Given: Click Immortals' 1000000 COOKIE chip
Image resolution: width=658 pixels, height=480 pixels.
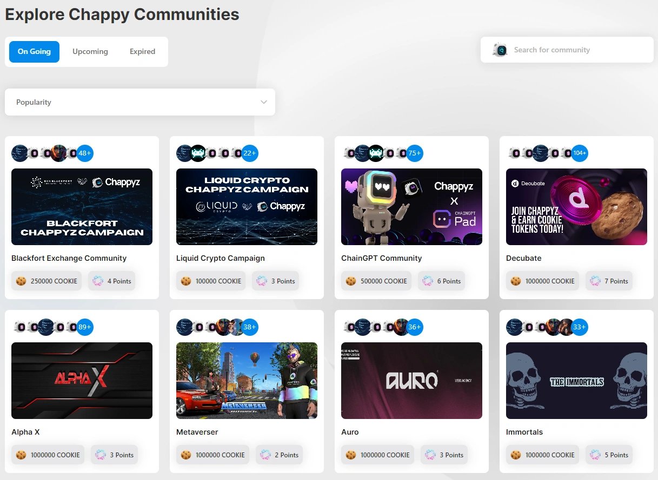Looking at the screenshot, I should 542,455.
